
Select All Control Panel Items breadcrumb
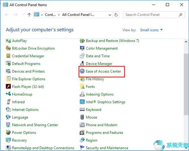[78, 15]
